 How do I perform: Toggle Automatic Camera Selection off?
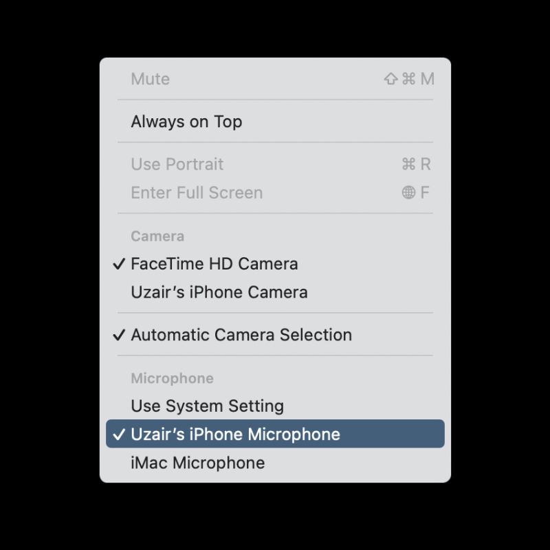click(x=241, y=335)
